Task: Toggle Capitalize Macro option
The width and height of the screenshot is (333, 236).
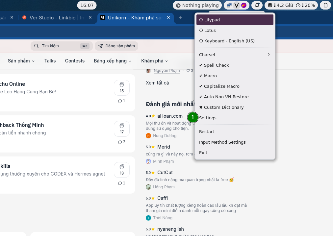Action: (x=235, y=86)
